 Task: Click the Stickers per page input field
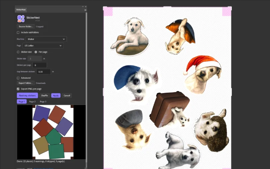tap(40, 65)
